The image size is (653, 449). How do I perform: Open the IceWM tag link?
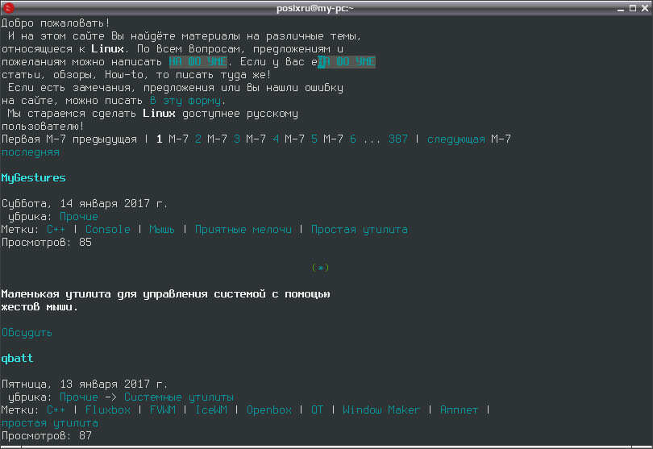(211, 410)
